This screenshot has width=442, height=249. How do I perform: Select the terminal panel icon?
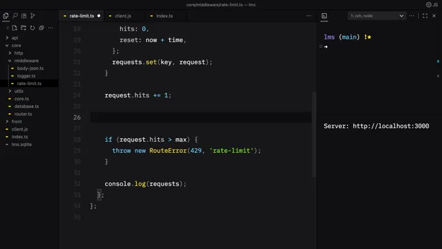pos(324,16)
